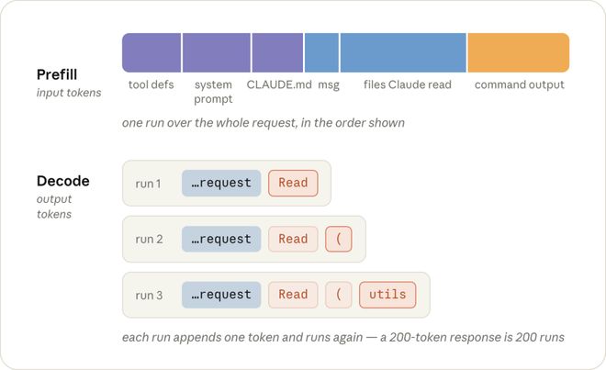Select the purple system prompt block
This screenshot has width=606, height=370.
[217, 52]
